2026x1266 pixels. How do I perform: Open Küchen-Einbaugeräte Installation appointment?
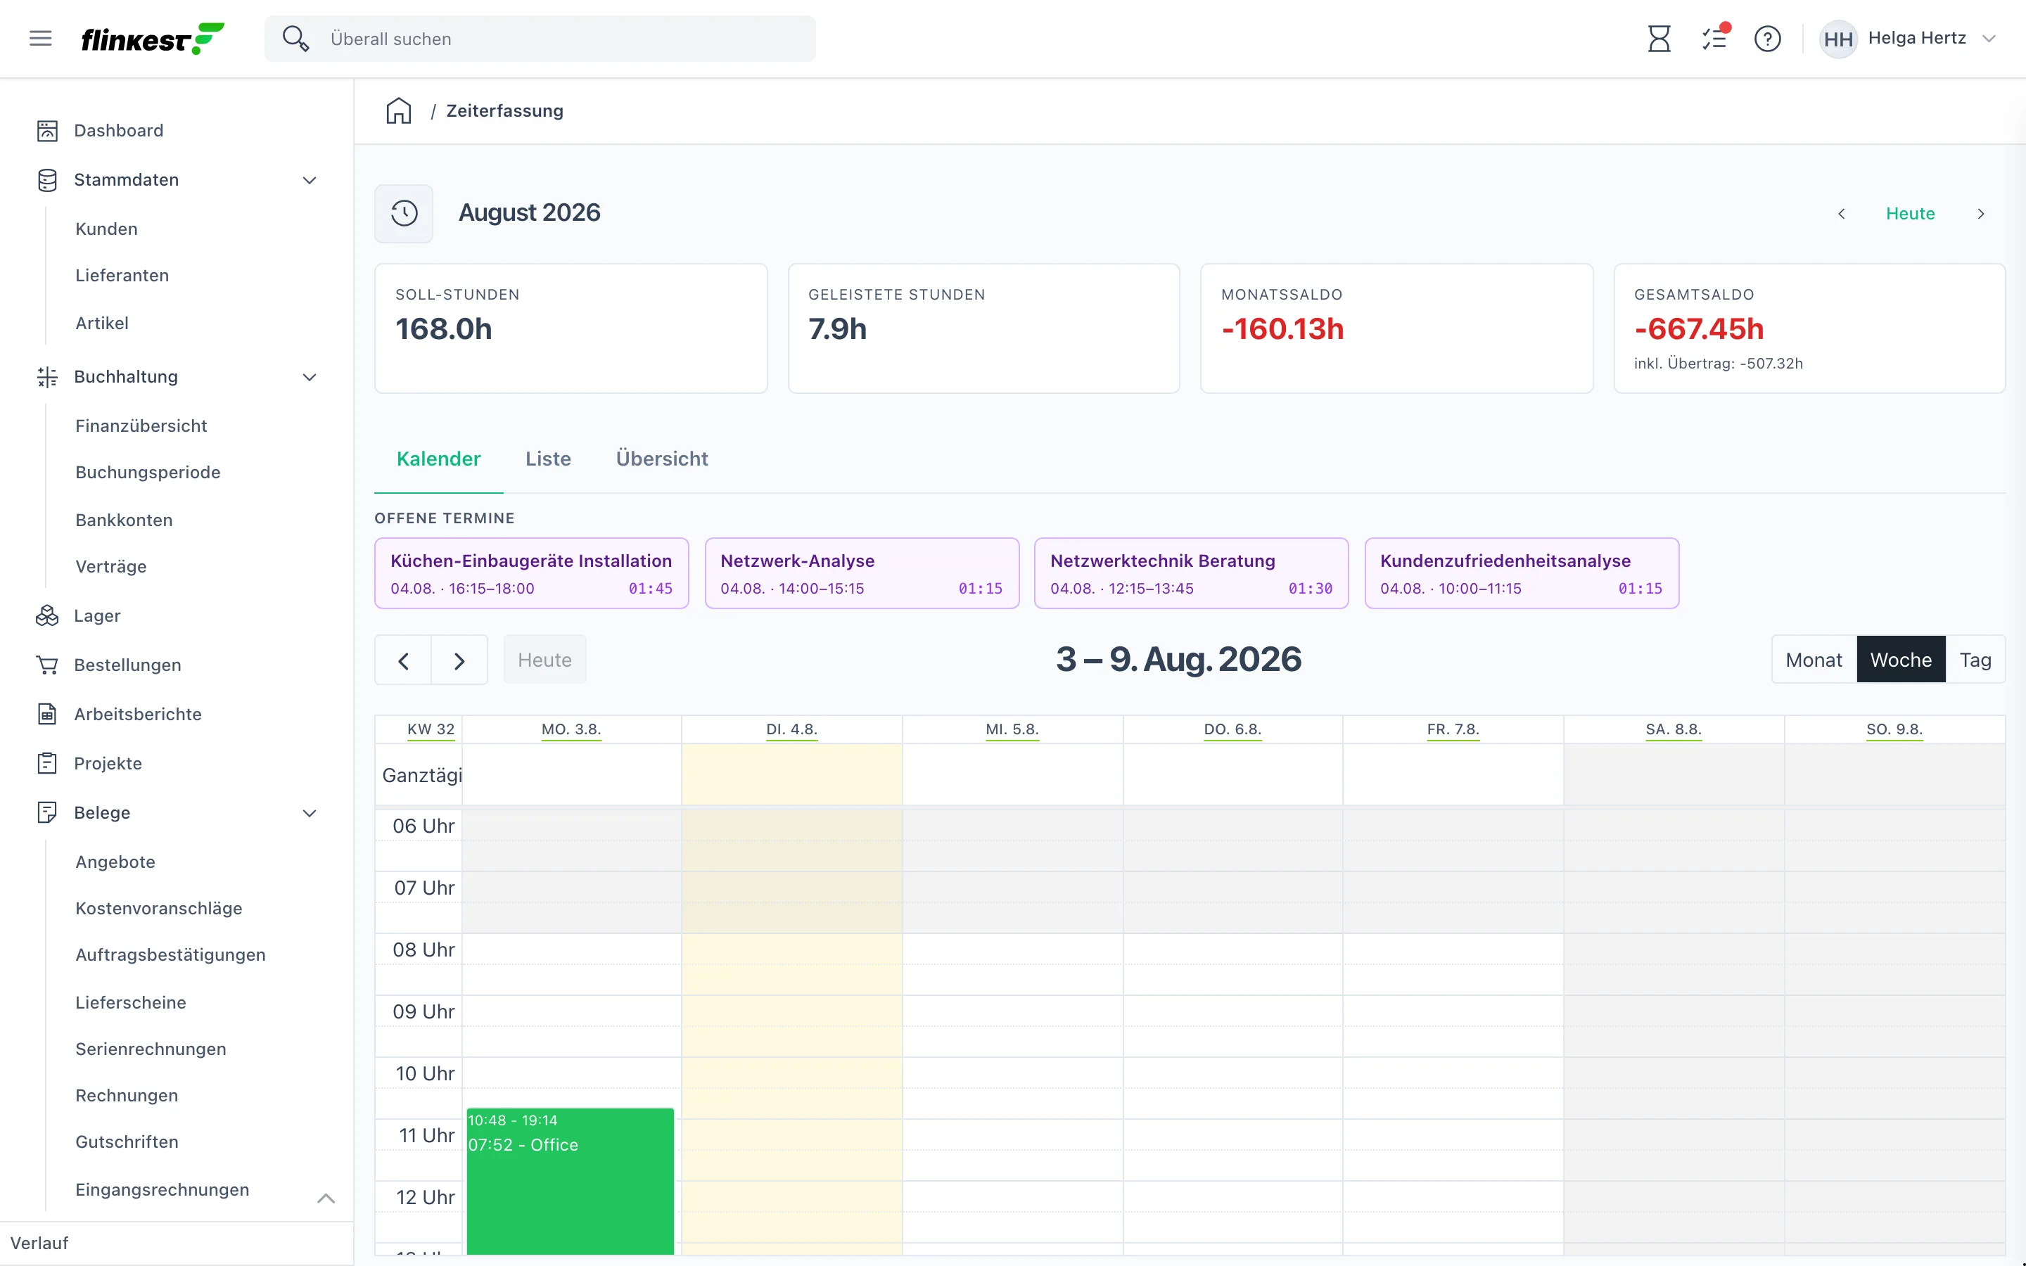532,573
